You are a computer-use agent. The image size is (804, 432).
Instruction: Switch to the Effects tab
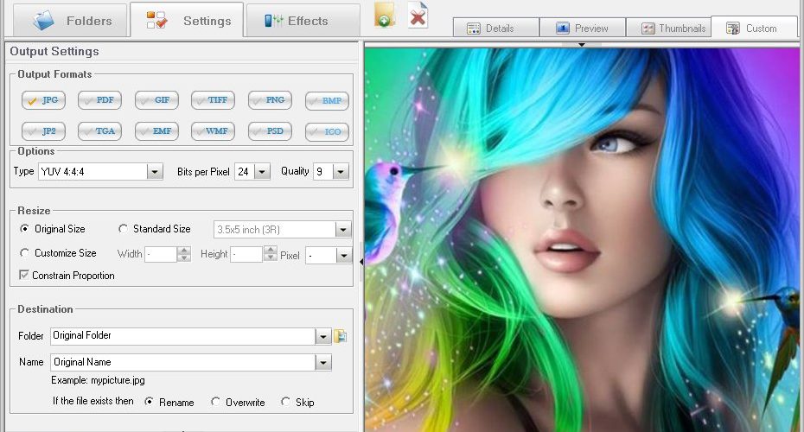click(x=303, y=21)
